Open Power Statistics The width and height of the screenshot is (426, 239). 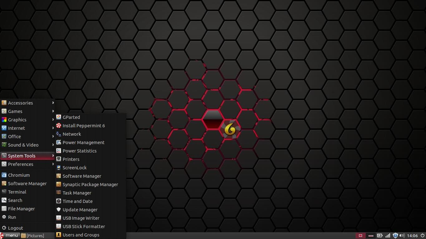90,151
